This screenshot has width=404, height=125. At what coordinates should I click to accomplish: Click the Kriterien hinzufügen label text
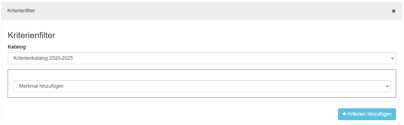point(370,114)
